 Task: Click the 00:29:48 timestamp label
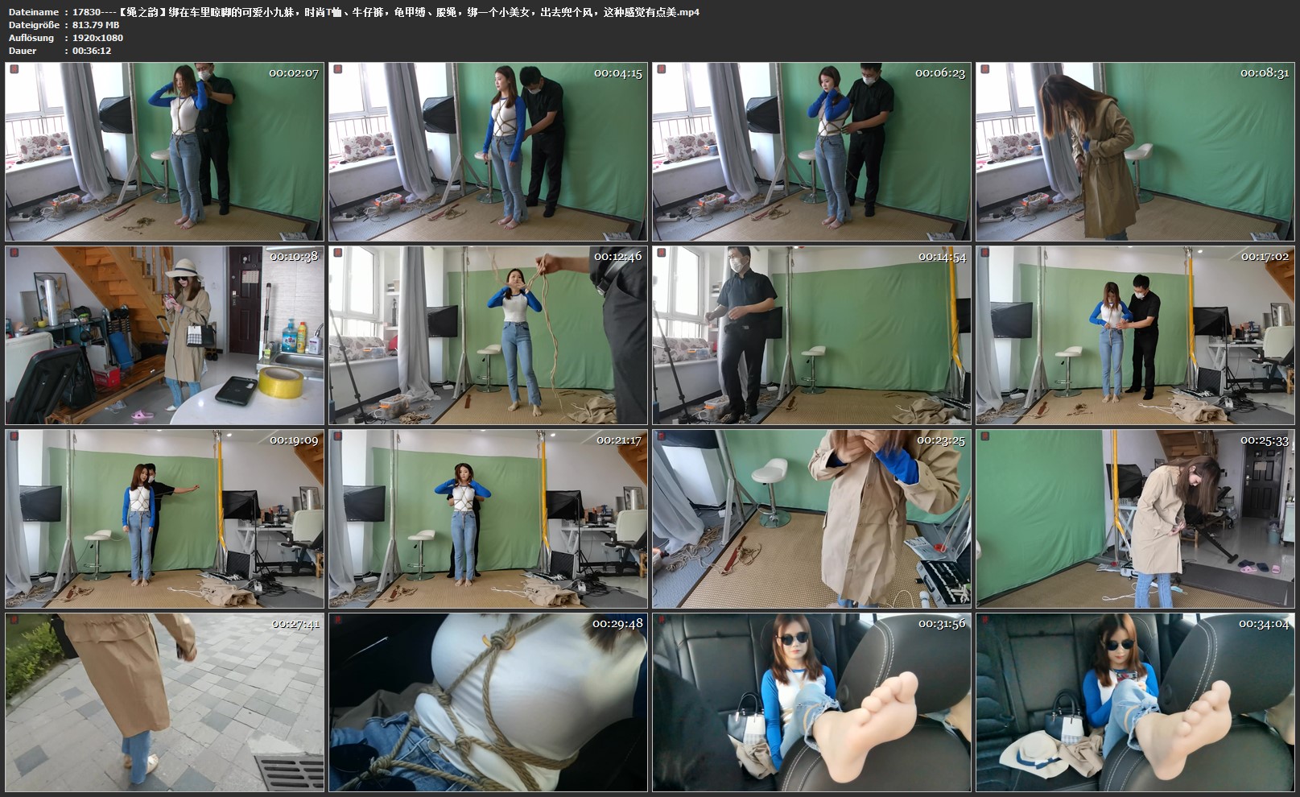(617, 624)
